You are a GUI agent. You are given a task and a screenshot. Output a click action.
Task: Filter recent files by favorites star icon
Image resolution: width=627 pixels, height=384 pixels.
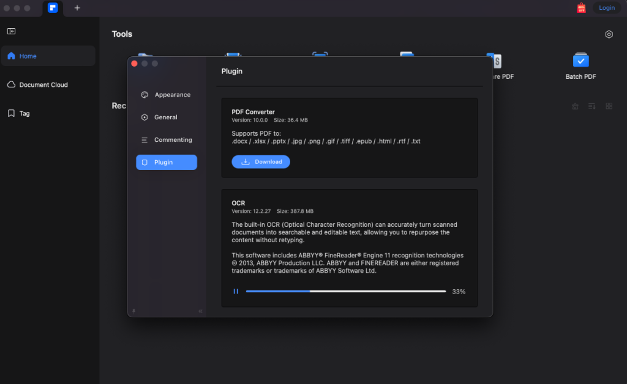[574, 106]
